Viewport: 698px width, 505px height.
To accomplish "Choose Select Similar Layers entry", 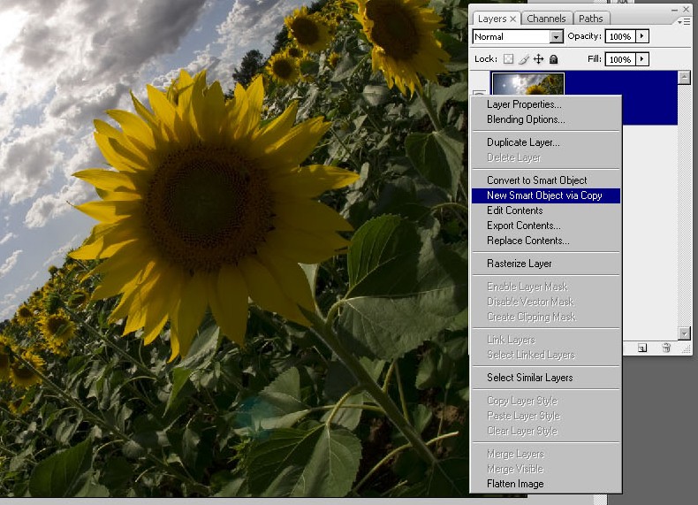I will pyautogui.click(x=546, y=378).
